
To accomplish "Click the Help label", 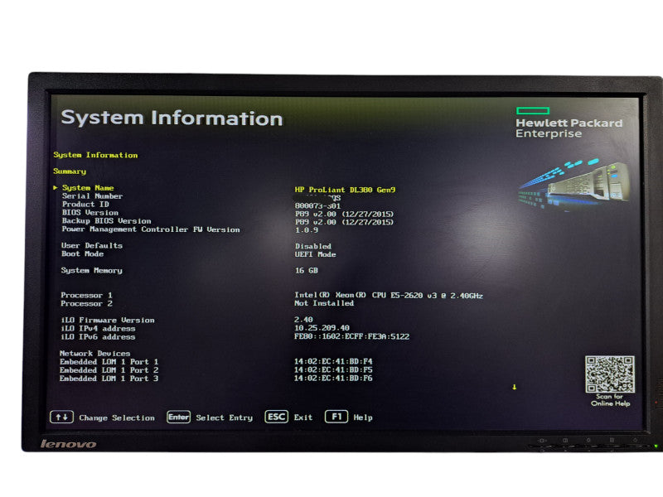I will [363, 417].
